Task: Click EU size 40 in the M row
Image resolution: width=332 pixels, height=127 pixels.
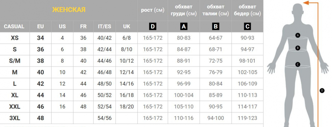Action: 40,72
